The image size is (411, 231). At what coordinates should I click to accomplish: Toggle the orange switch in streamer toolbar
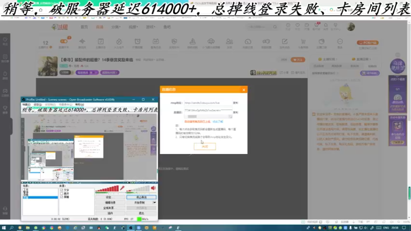click(64, 42)
